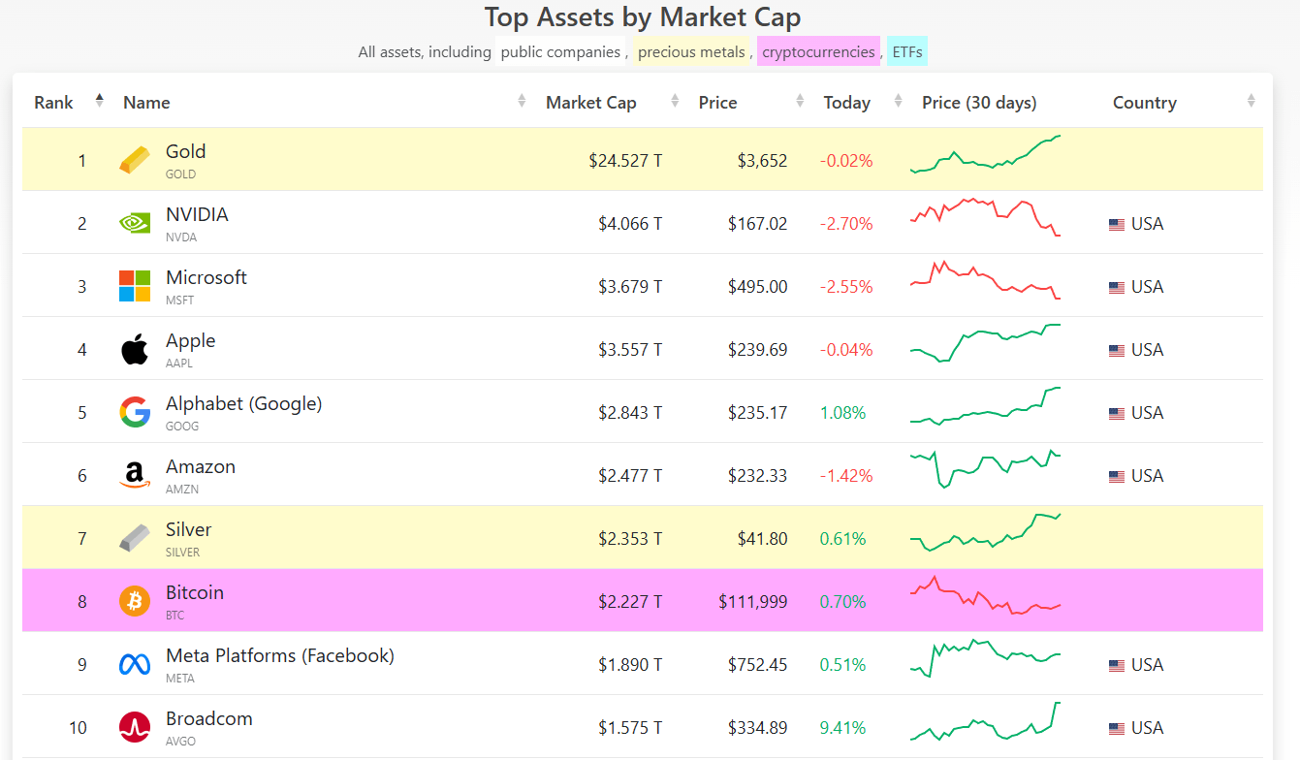Filter by the precious metals tag
Screen dimensions: 1300x760
(691, 52)
